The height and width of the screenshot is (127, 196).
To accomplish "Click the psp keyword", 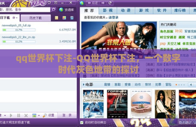I will [x=163, y=44].
